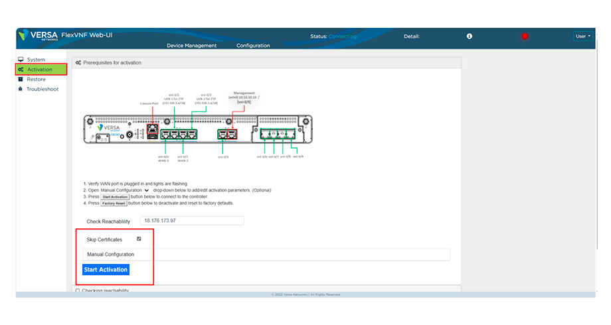Open the User dropdown menu
611x325 pixels.
pos(582,36)
